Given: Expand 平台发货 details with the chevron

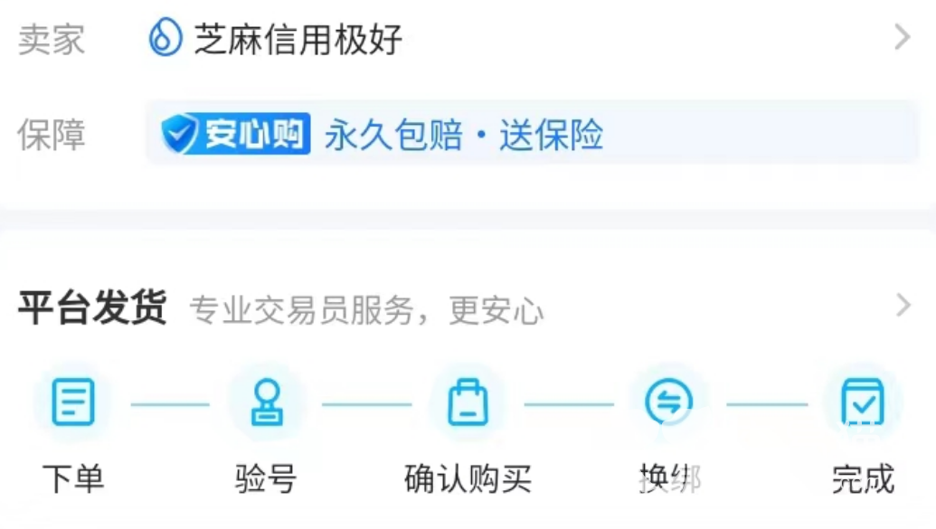Looking at the screenshot, I should pyautogui.click(x=903, y=305).
